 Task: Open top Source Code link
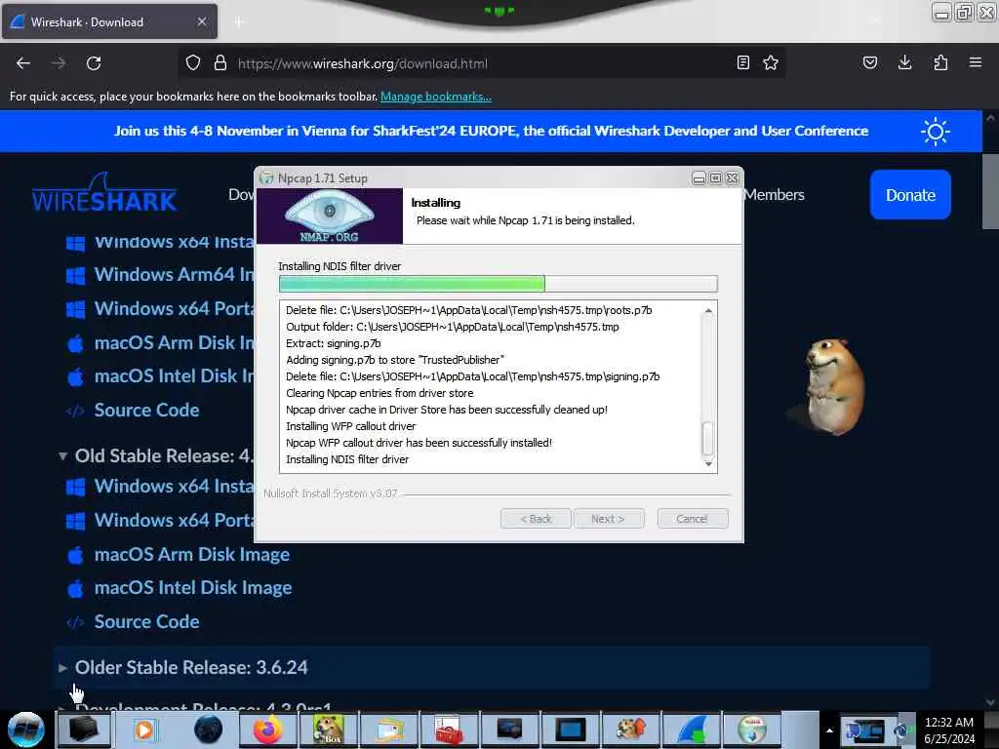coord(146,411)
